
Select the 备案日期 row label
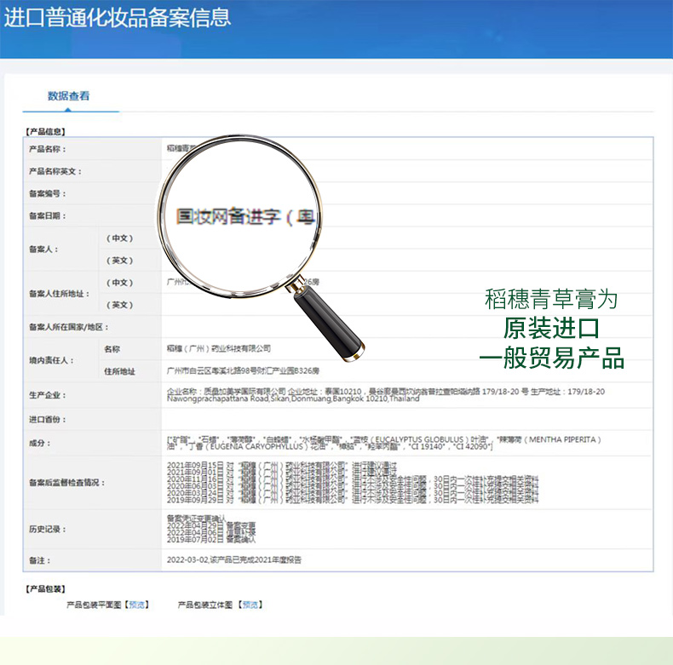coord(48,216)
